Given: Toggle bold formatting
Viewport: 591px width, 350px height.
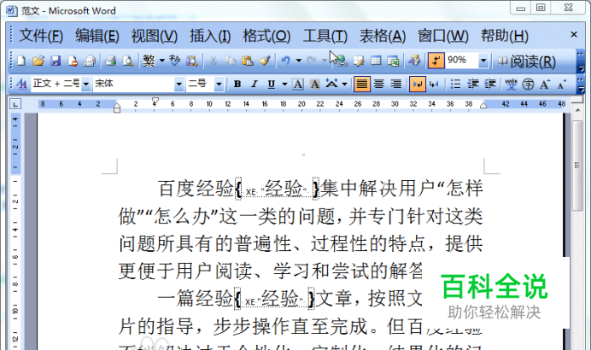Looking at the screenshot, I should coord(237,84).
